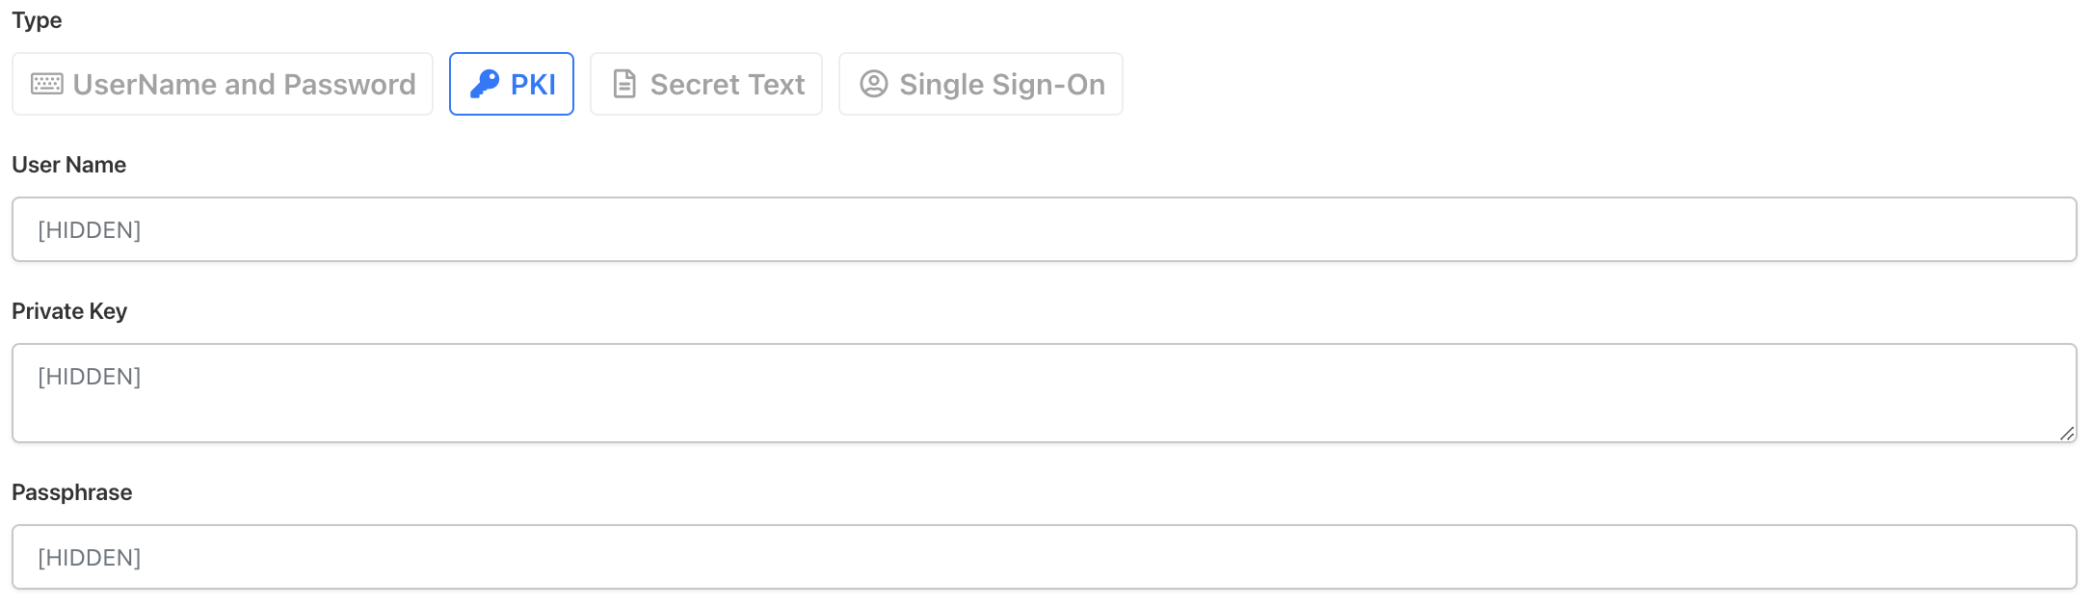
Task: Click the Type label heading
Action: click(x=37, y=20)
